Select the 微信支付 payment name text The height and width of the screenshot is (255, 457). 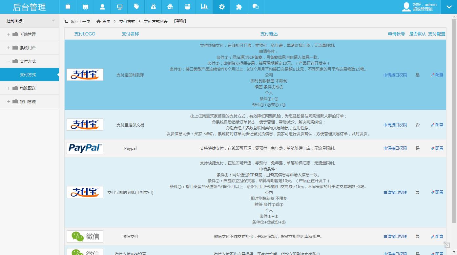(x=130, y=237)
